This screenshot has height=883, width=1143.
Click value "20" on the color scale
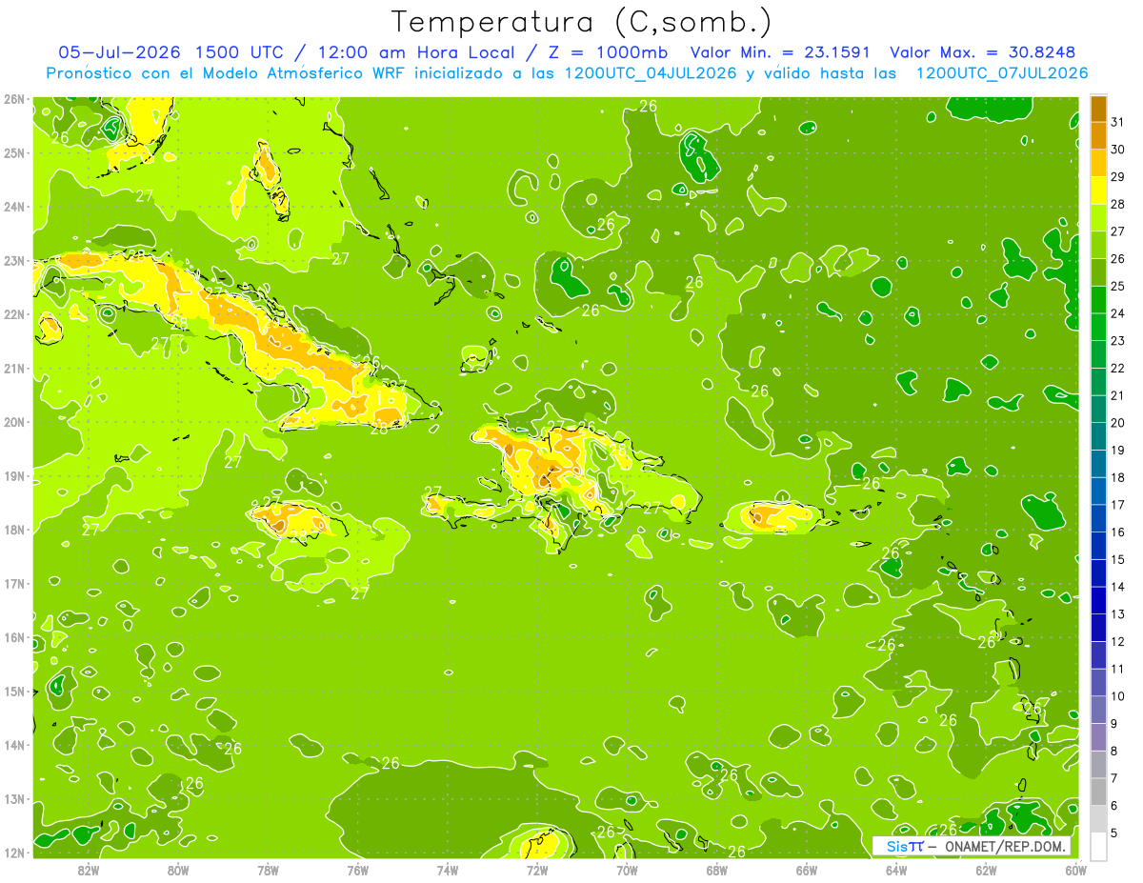[x=1117, y=423]
